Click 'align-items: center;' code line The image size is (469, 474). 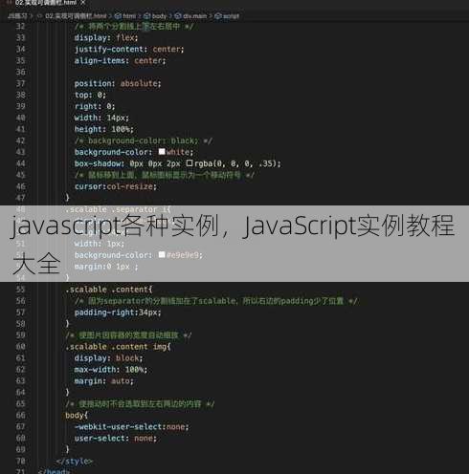coord(120,60)
